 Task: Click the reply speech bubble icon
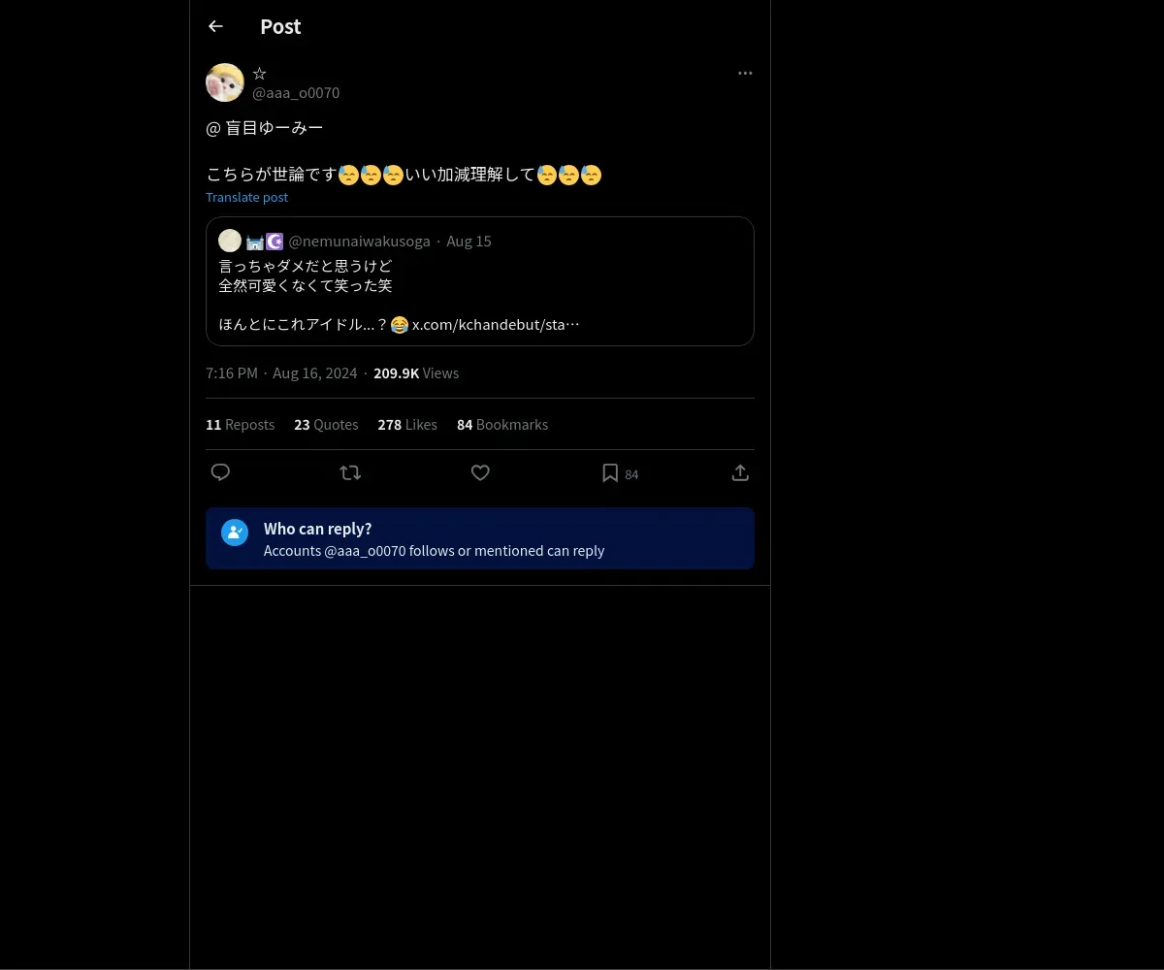tap(220, 472)
